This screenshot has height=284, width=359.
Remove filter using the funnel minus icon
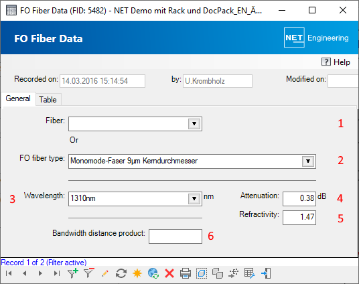(x=89, y=273)
